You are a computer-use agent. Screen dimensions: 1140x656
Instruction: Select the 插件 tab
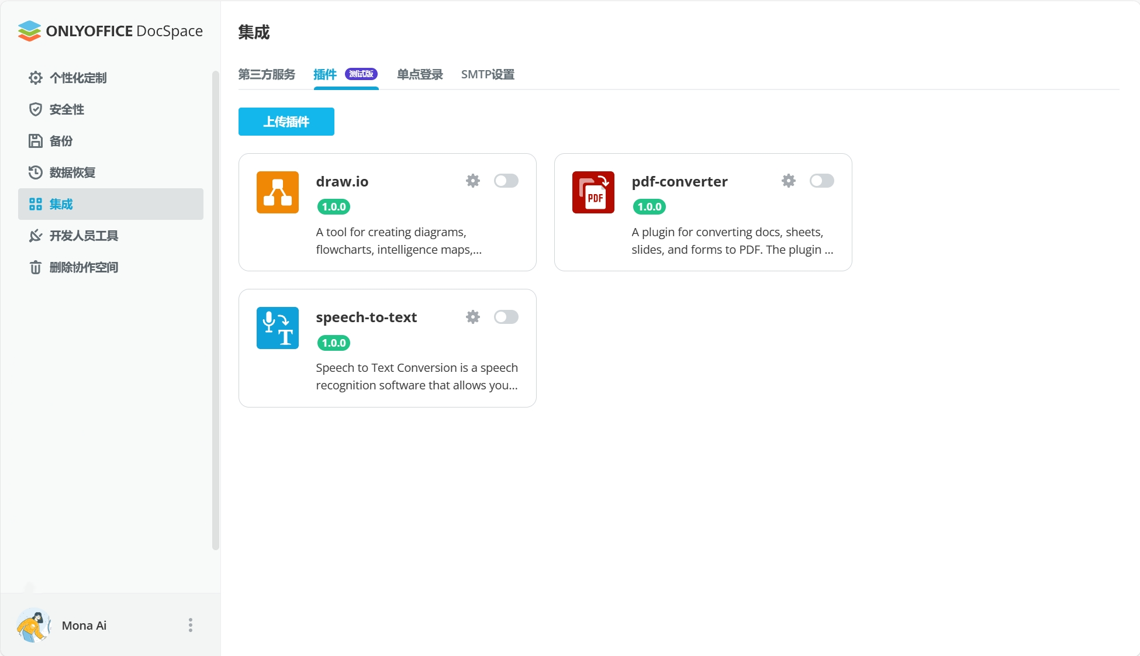(x=325, y=74)
